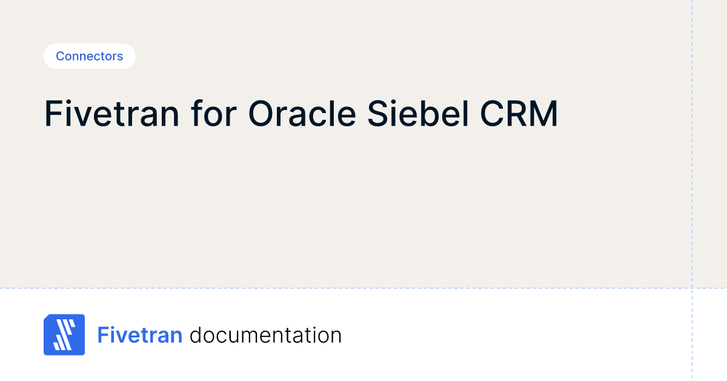Image resolution: width=727 pixels, height=381 pixels.
Task: Open the blue "Fivetran" footer text
Action: click(140, 334)
